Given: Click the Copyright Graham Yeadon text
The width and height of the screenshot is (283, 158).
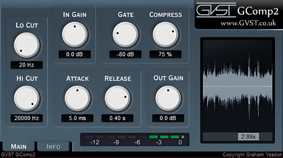Looking at the screenshot, I should (252, 155).
